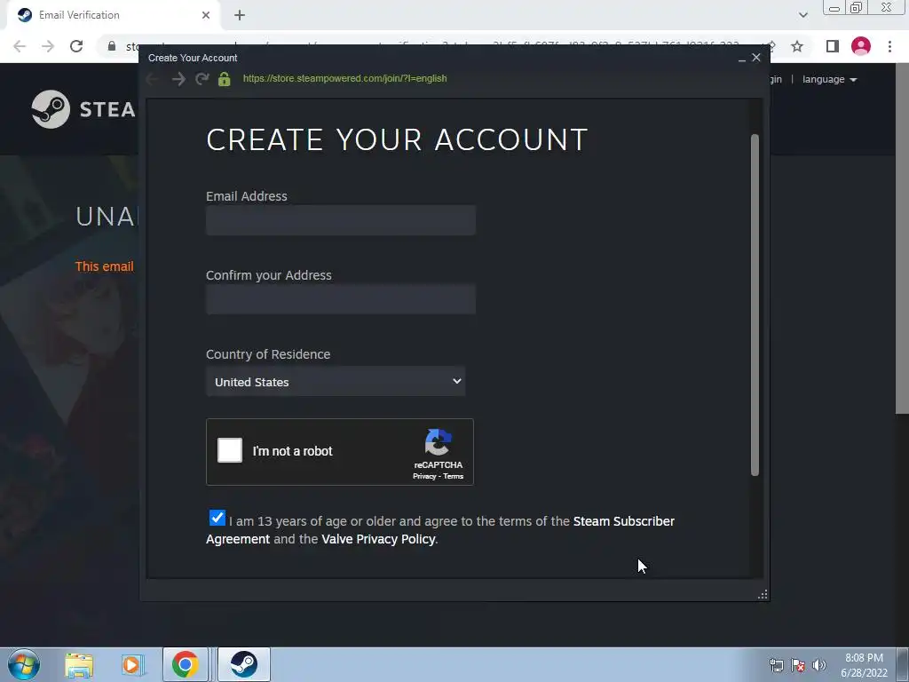Select the Email Verification Chrome tab
The image size is (909, 682).
coord(113,15)
